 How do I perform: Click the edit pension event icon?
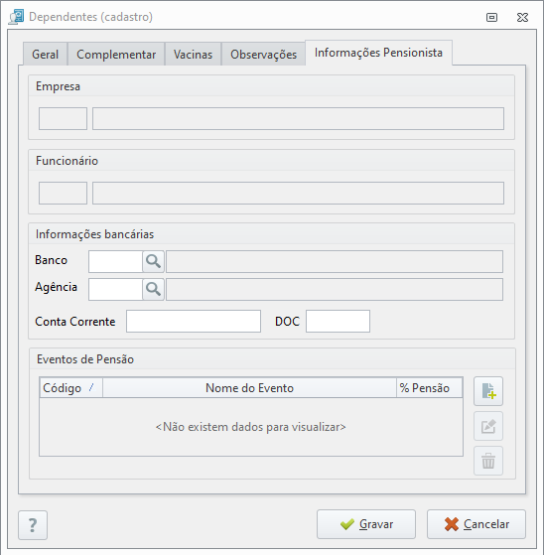point(488,426)
